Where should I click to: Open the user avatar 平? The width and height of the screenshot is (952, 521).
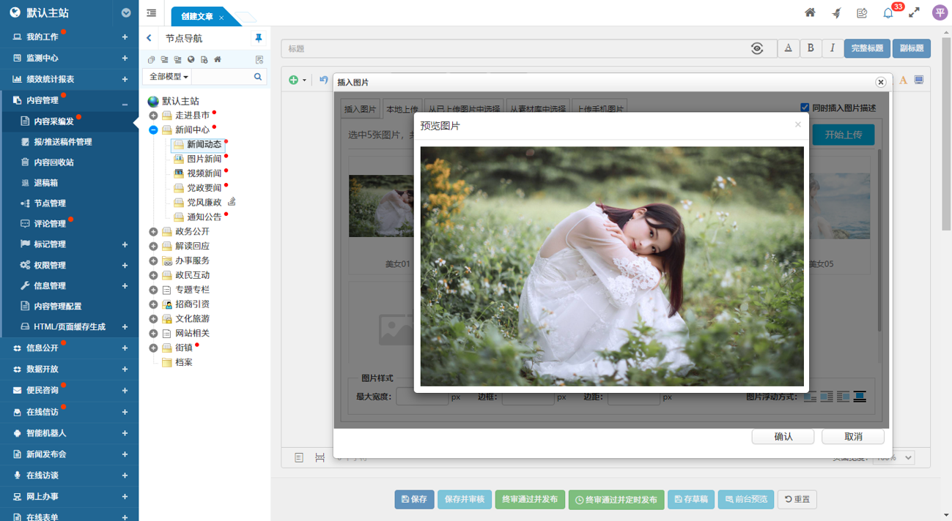940,13
